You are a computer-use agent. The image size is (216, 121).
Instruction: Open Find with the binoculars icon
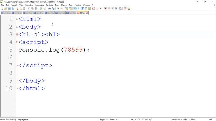click(x=49, y=9)
